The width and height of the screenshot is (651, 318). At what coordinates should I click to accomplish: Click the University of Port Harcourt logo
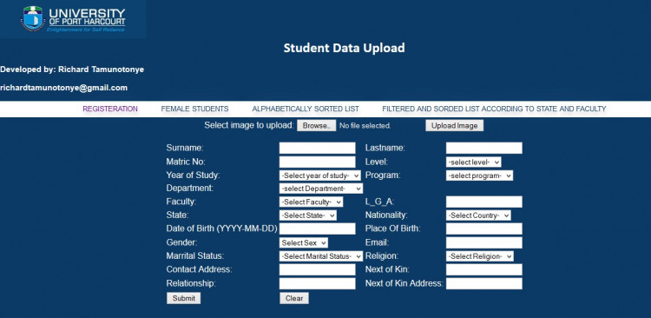click(73, 19)
